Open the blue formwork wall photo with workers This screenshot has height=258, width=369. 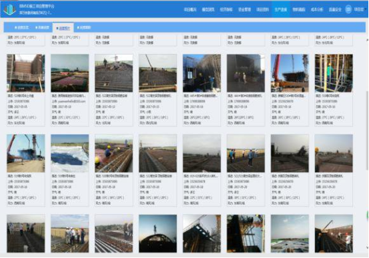coord(202,73)
